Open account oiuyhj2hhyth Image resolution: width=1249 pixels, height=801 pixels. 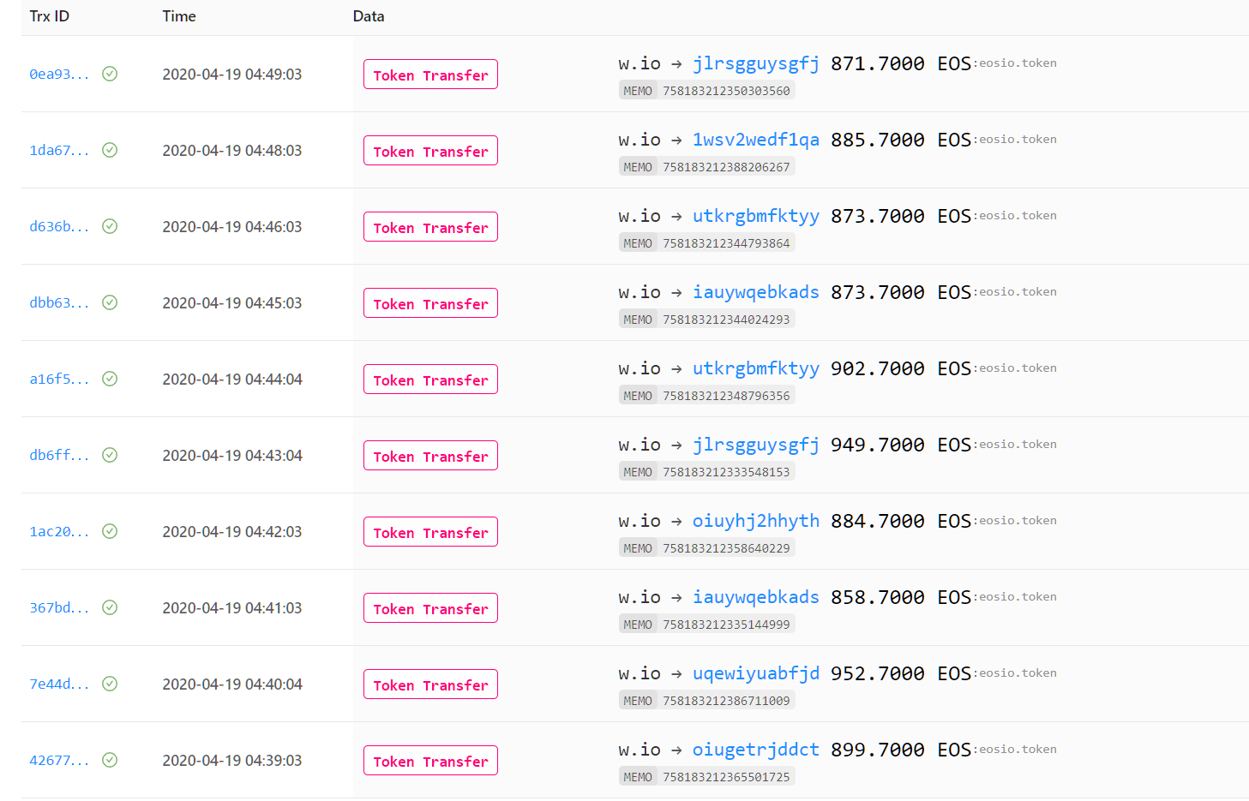(x=756, y=522)
